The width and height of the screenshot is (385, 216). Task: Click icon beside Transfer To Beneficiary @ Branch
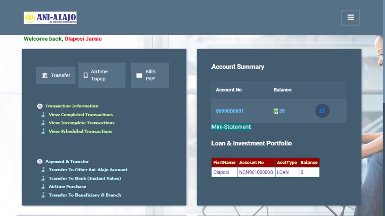43,195
